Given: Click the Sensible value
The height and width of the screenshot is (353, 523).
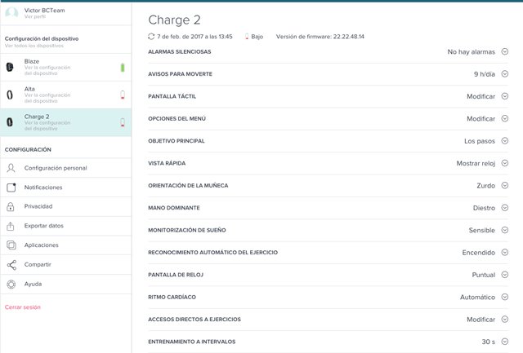Looking at the screenshot, I should point(482,230).
